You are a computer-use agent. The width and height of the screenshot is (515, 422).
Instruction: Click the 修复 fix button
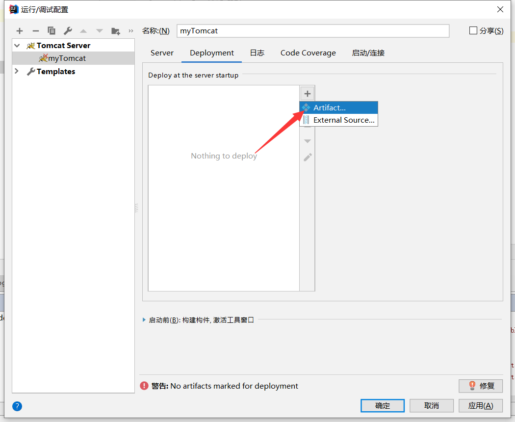point(481,386)
